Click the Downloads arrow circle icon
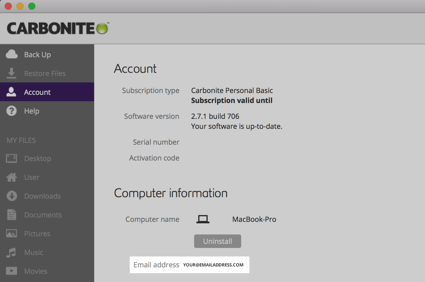This screenshot has width=425, height=282. pos(11,196)
